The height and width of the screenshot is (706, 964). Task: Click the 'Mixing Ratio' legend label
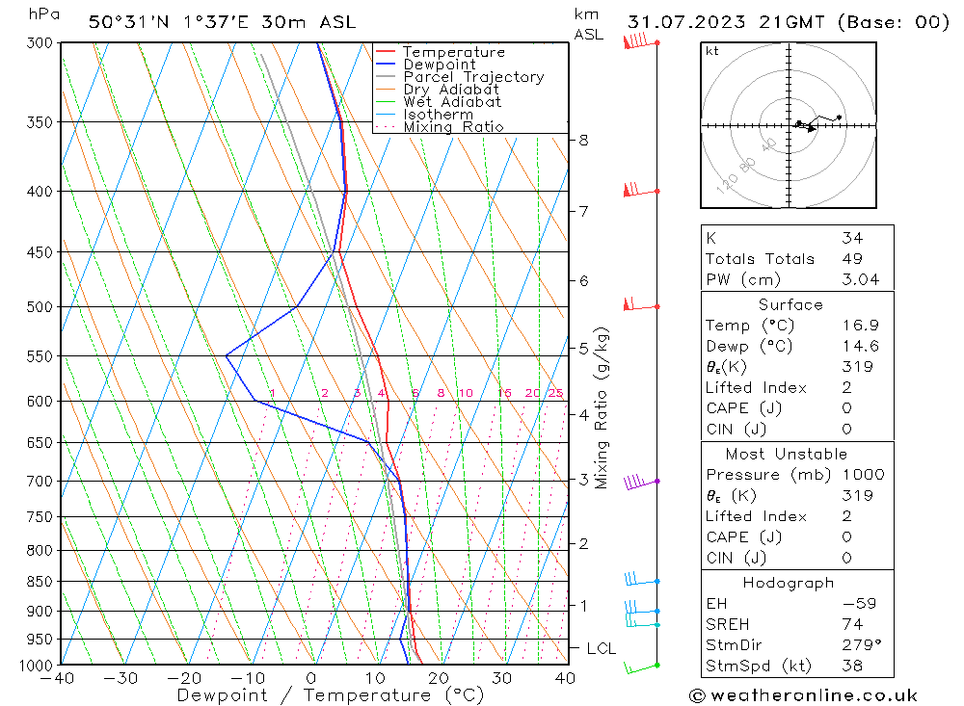click(454, 127)
